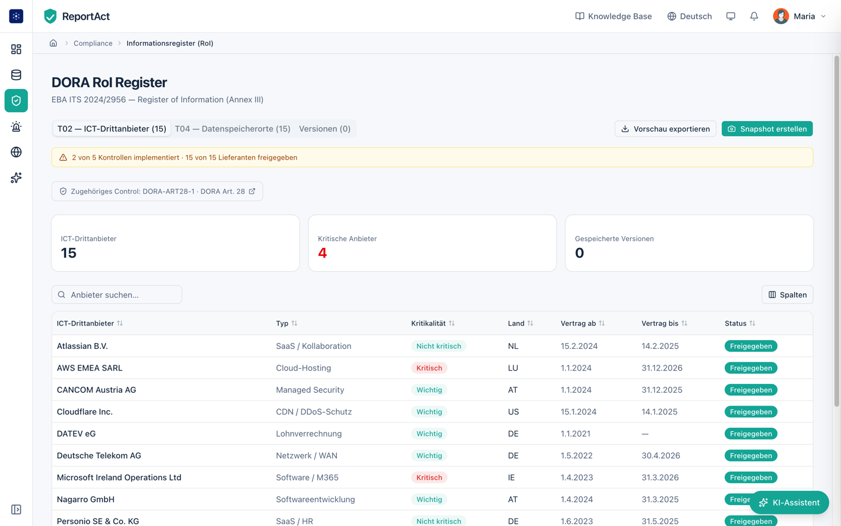
Task: Click the warning triangle icon in the alert banner
Action: (63, 157)
